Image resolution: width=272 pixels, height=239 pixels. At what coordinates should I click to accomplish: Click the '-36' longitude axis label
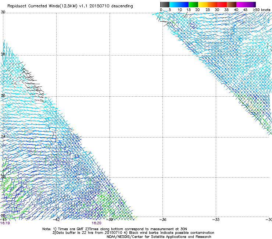(x=163, y=220)
